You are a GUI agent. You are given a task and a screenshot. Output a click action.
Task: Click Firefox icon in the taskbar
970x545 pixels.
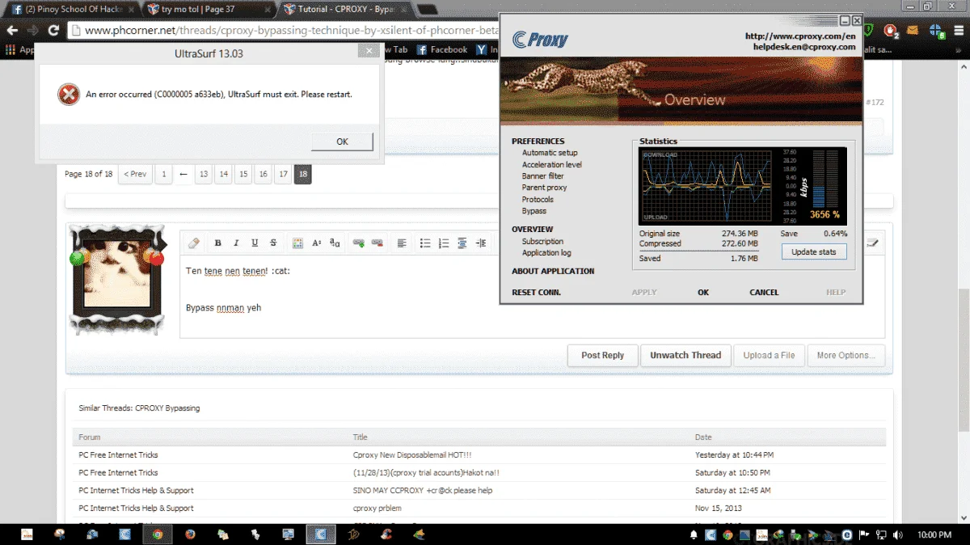point(190,534)
